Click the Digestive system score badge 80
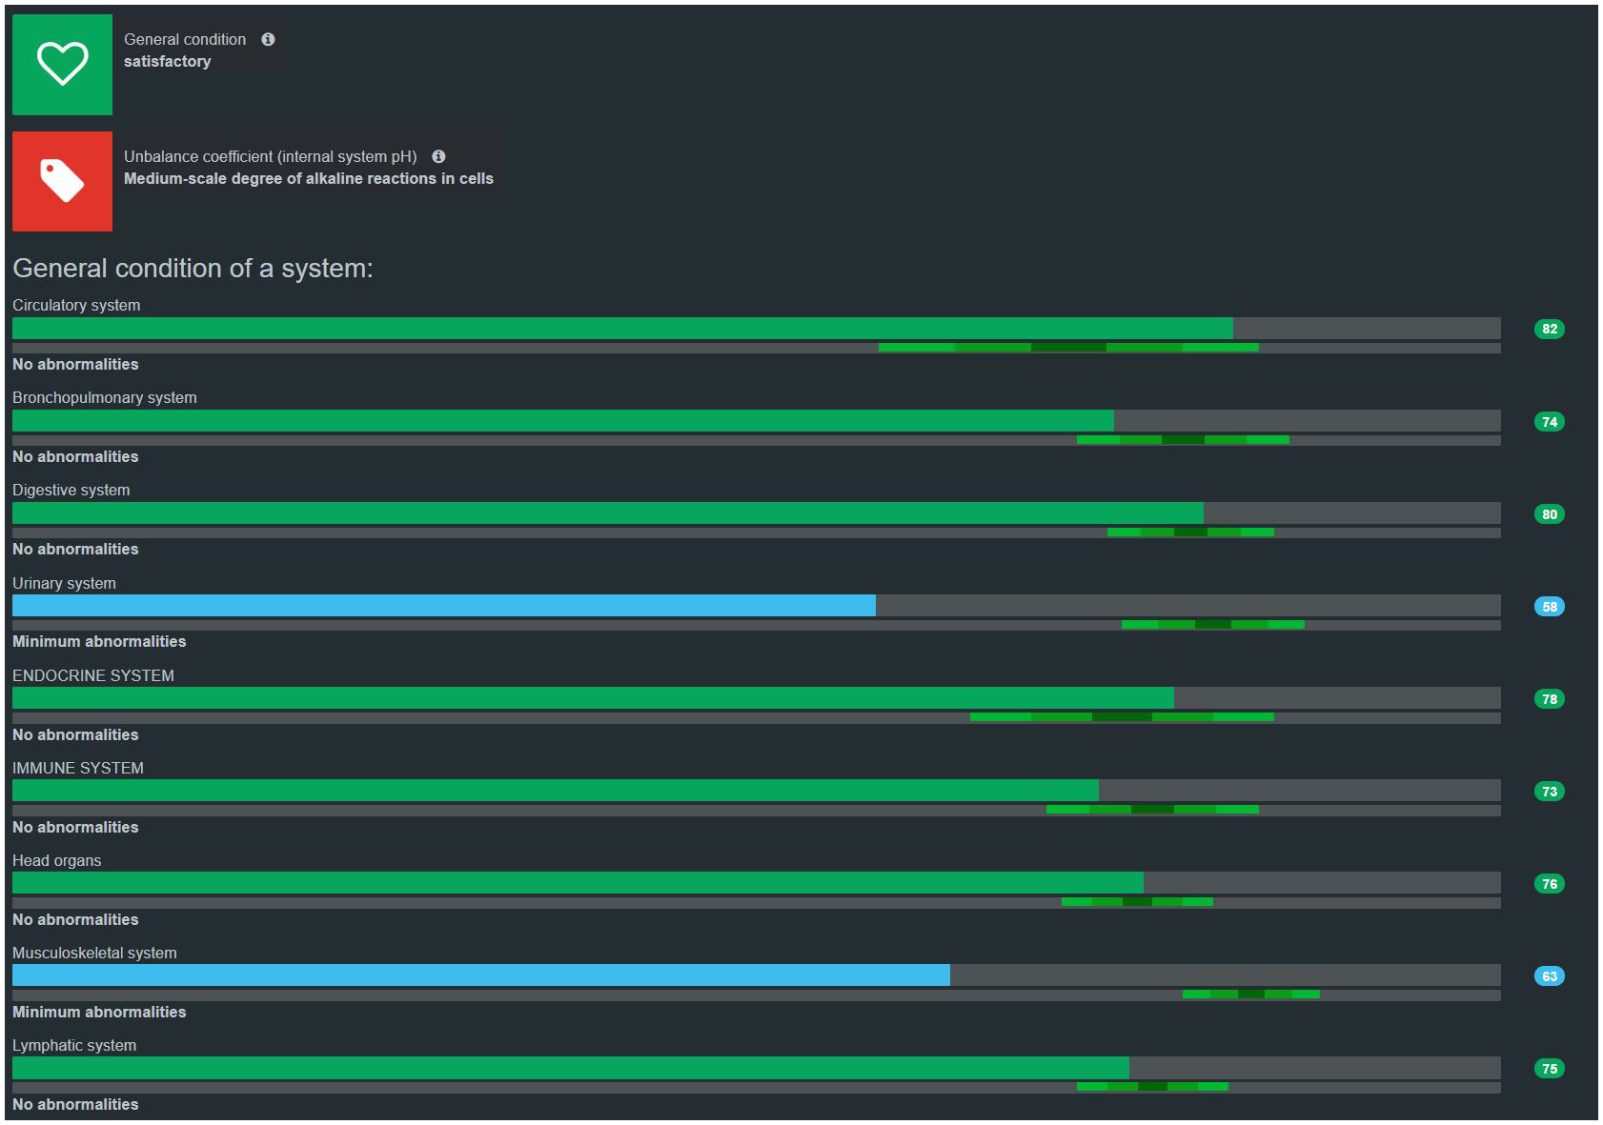The width and height of the screenshot is (1603, 1125). [1549, 514]
